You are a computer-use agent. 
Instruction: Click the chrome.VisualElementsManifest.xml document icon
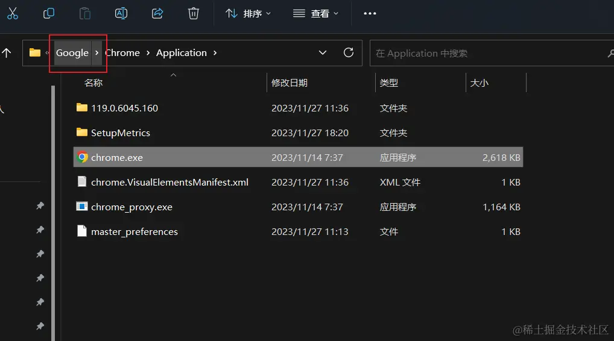coord(82,181)
